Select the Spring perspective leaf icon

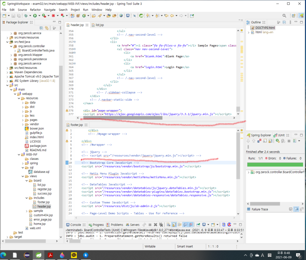pos(302,16)
